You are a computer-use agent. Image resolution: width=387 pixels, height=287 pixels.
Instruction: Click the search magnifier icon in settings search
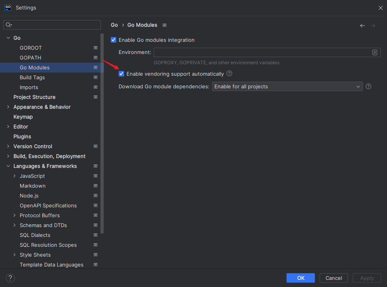pyautogui.click(x=9, y=25)
